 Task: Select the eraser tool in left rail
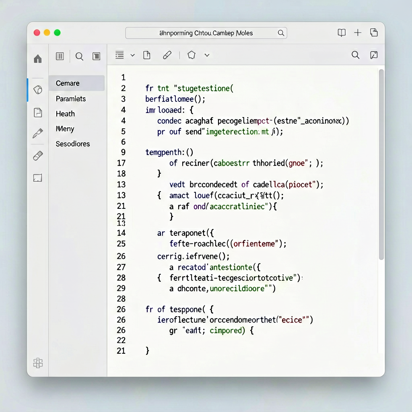(38, 156)
